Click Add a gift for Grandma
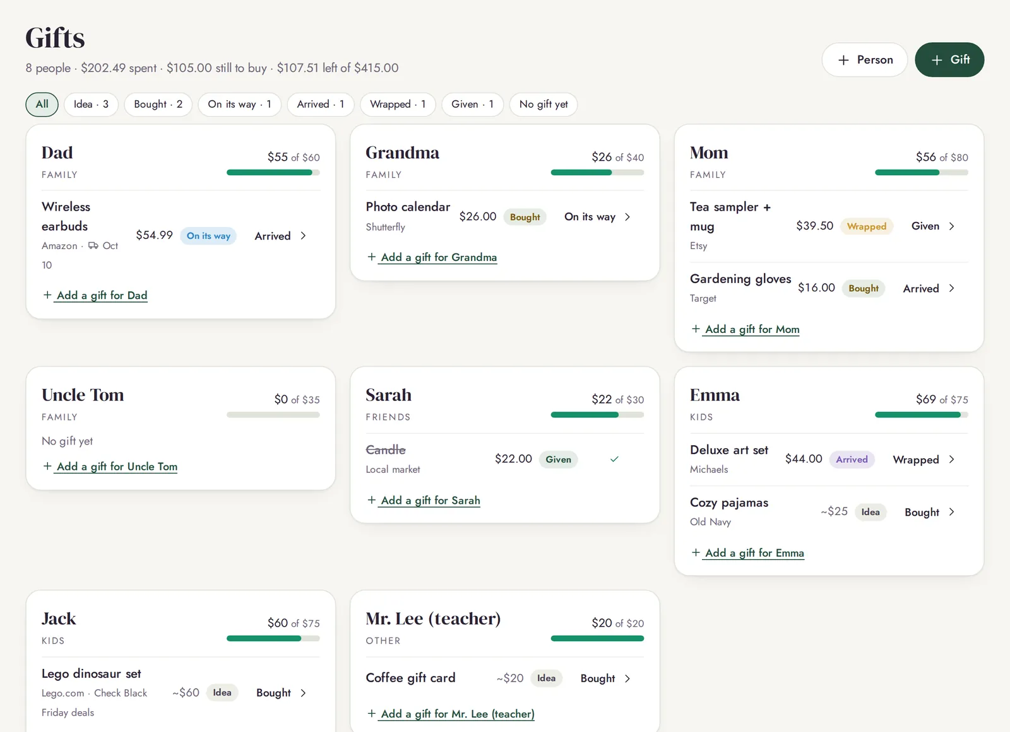Screen dimensions: 1010x732 tap(439, 257)
